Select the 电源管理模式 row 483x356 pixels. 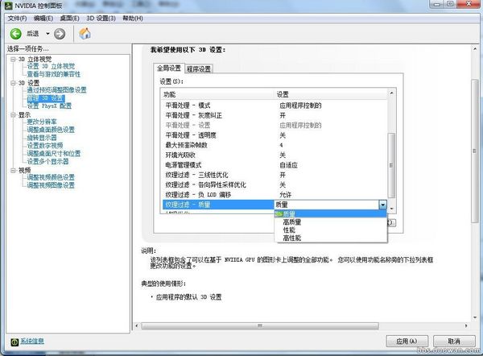[275, 165]
